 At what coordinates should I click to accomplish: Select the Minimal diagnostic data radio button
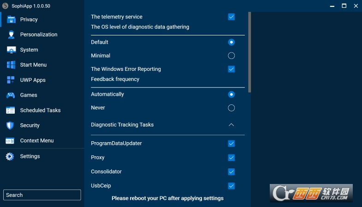pos(231,56)
